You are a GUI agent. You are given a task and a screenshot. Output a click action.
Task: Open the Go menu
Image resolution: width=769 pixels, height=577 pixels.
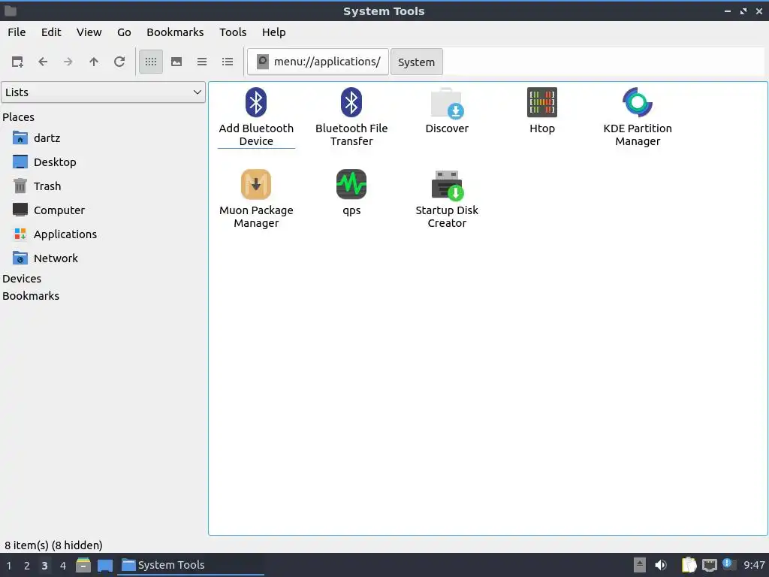click(x=124, y=32)
